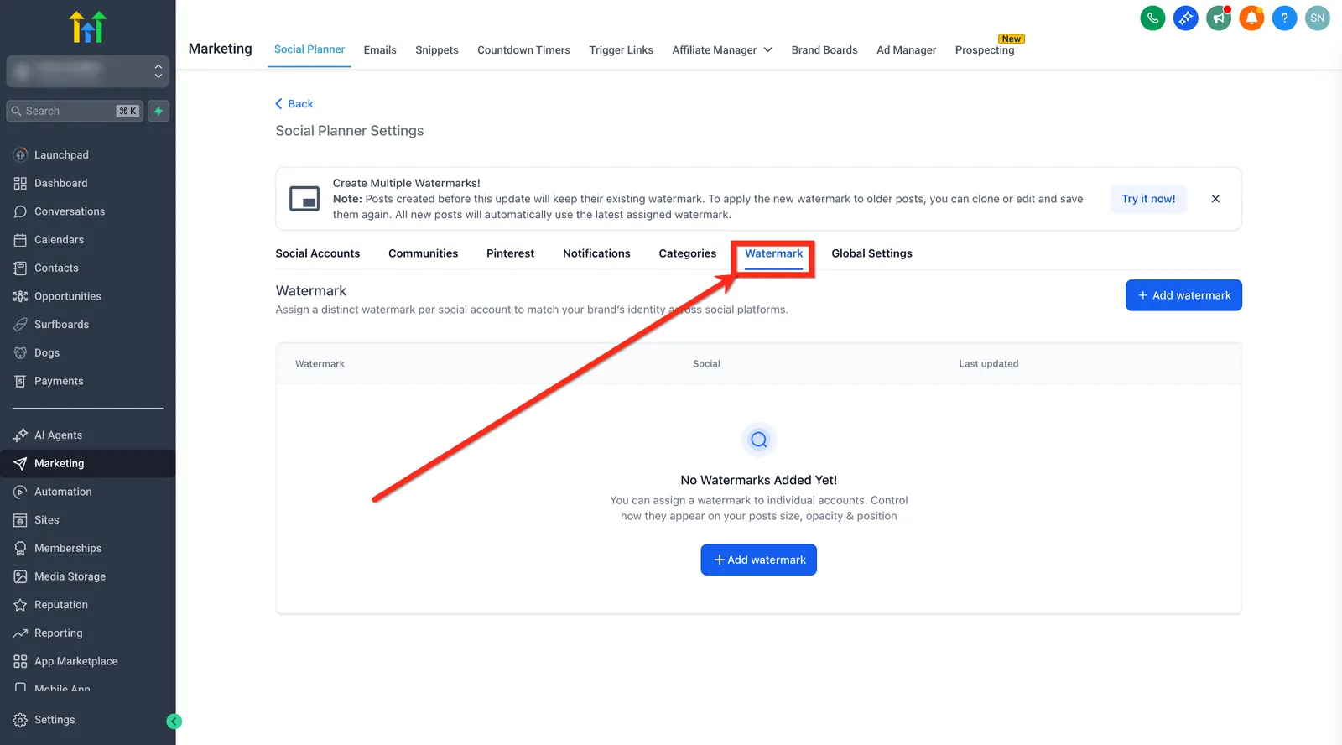Image resolution: width=1342 pixels, height=745 pixels.
Task: Select the Global Settings tab
Action: [871, 253]
